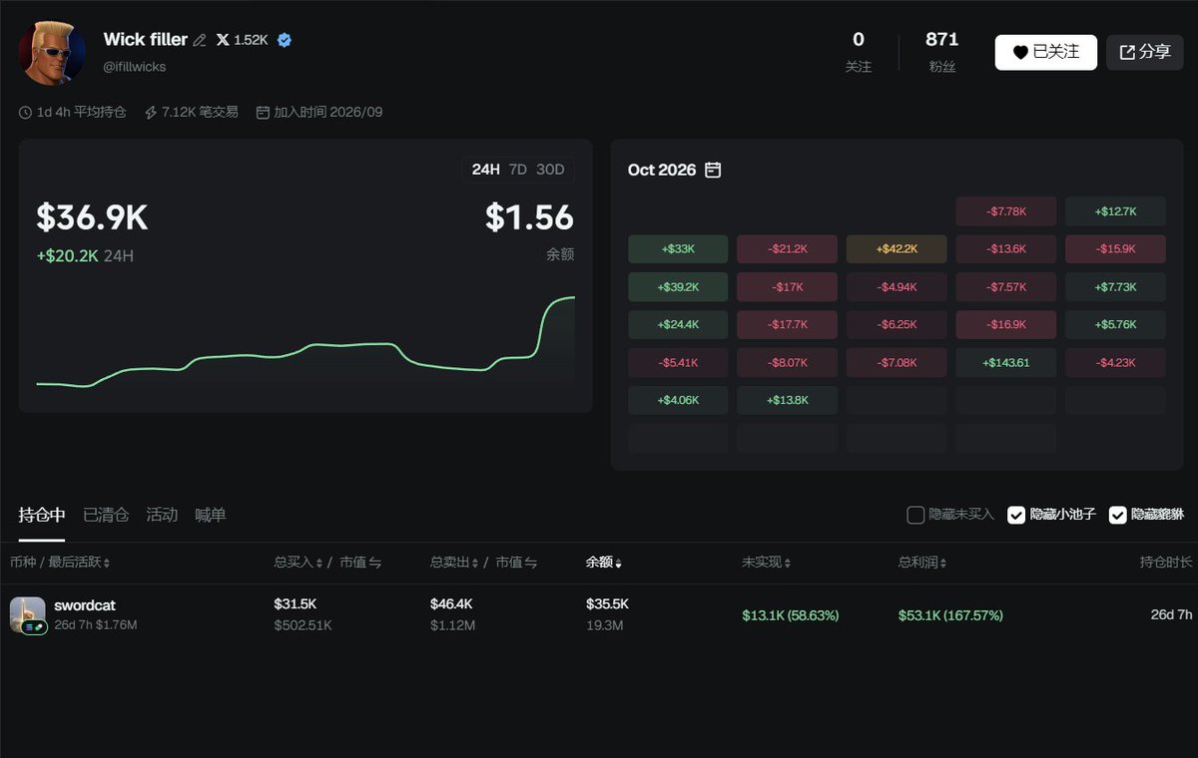1198x758 pixels.
Task: Click the clock icon beside 1d 4h 平均持仓
Action: point(26,113)
